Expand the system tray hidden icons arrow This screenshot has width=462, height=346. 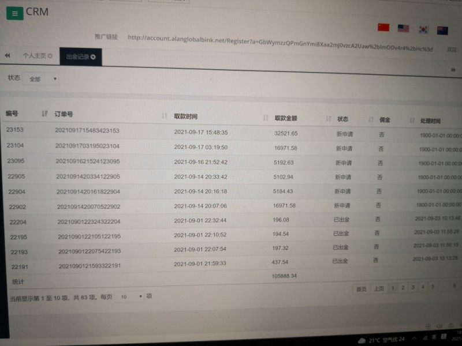414,338
